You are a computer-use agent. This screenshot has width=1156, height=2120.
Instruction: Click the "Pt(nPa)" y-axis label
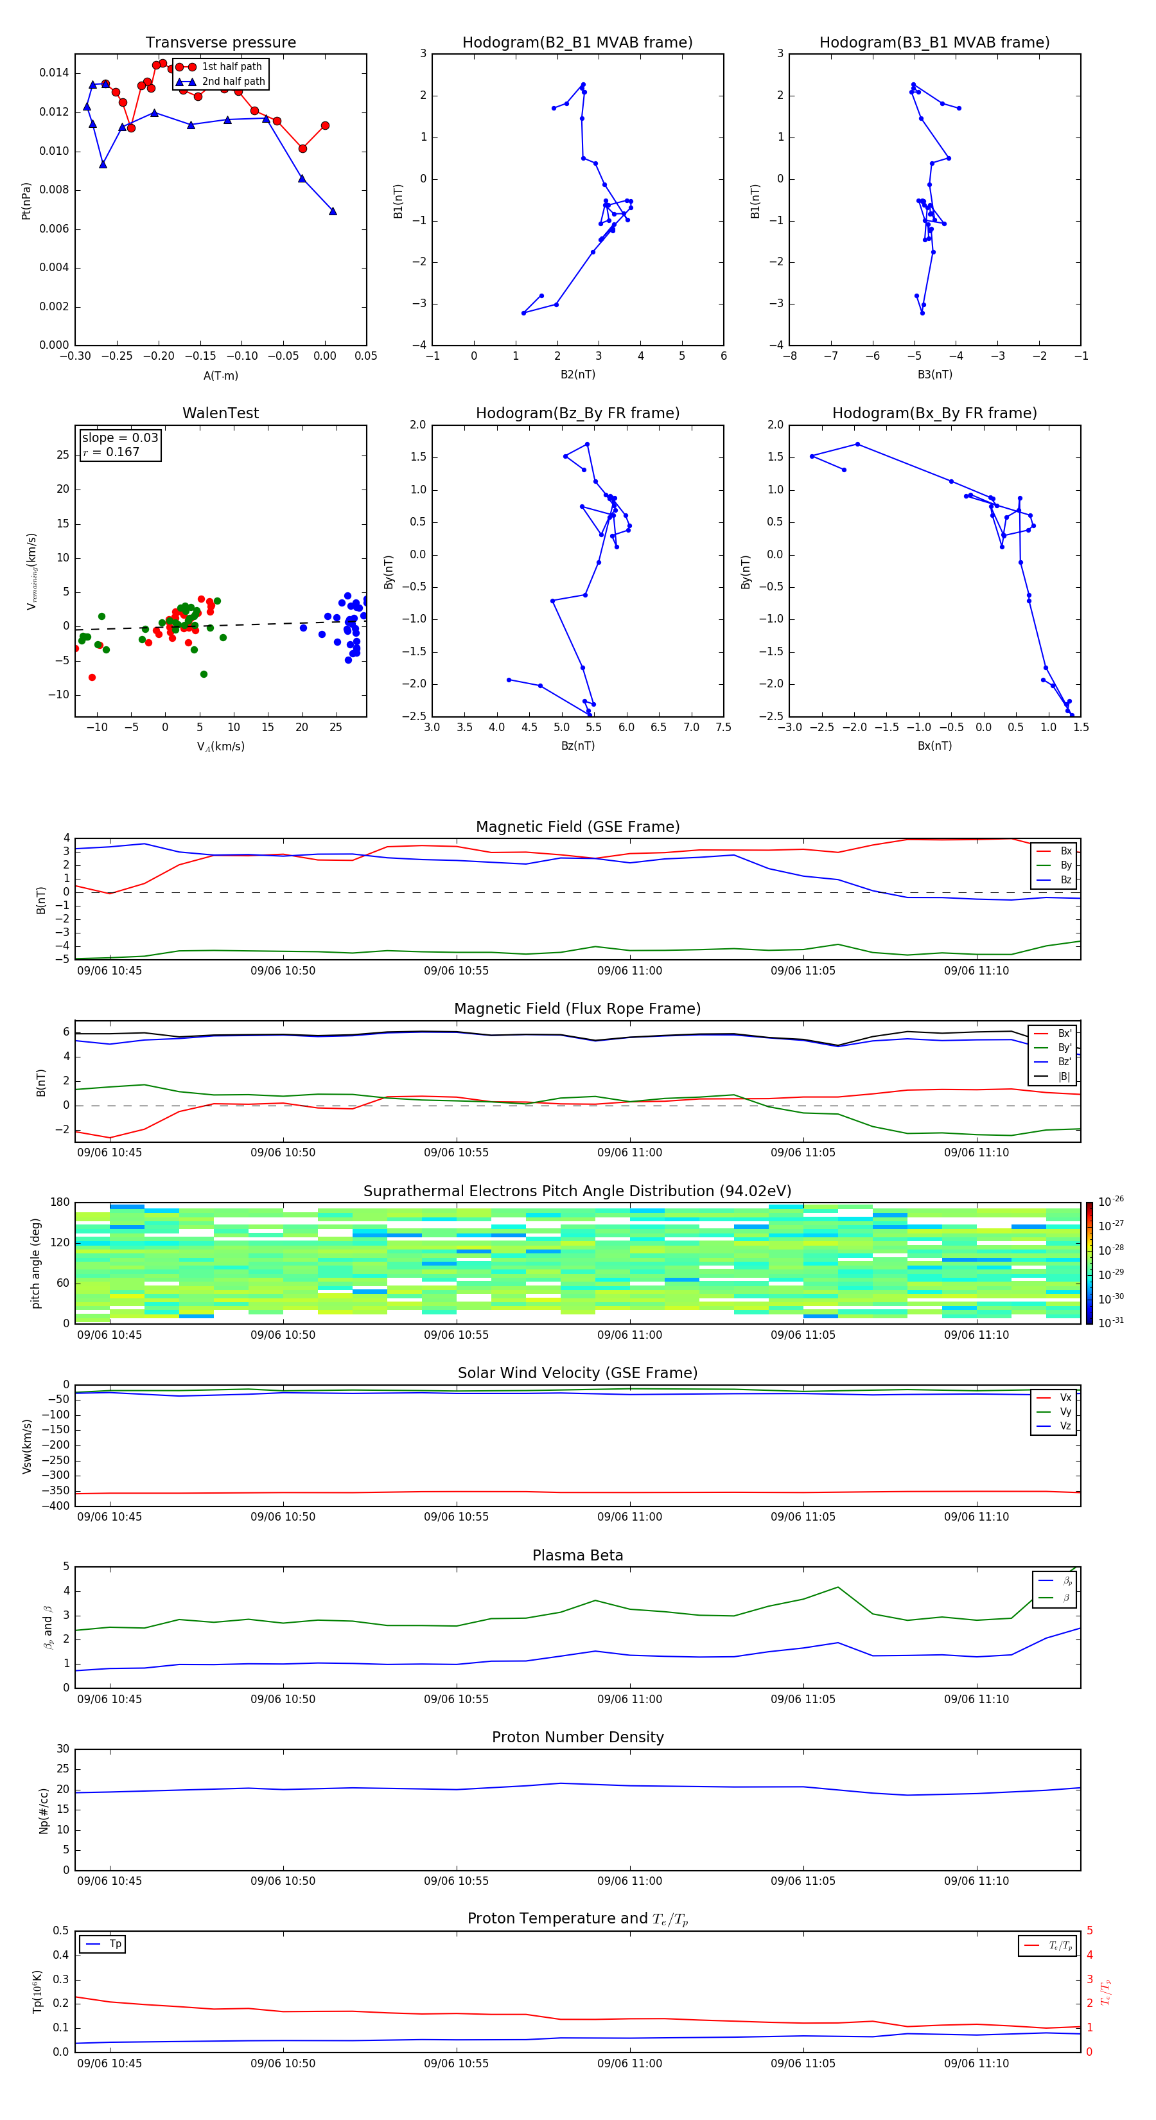click(26, 200)
